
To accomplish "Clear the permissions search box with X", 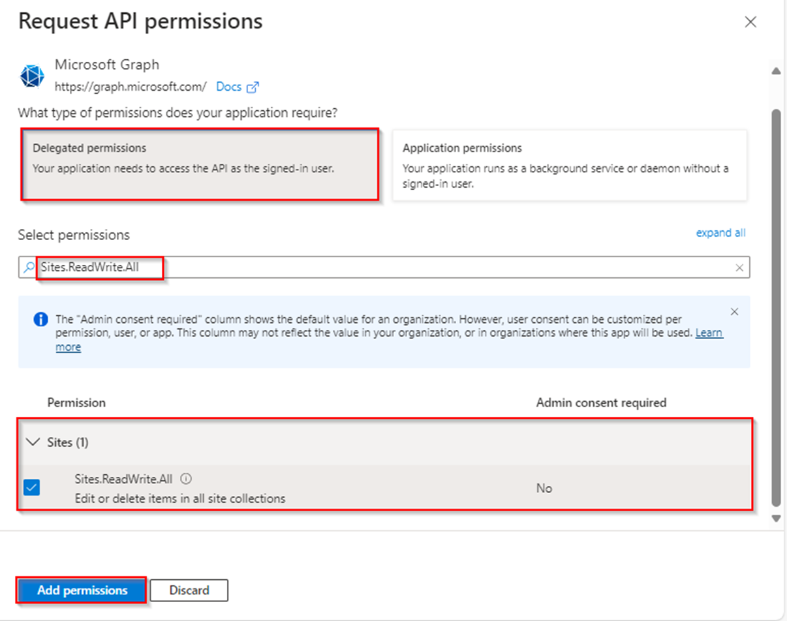I will tap(739, 267).
